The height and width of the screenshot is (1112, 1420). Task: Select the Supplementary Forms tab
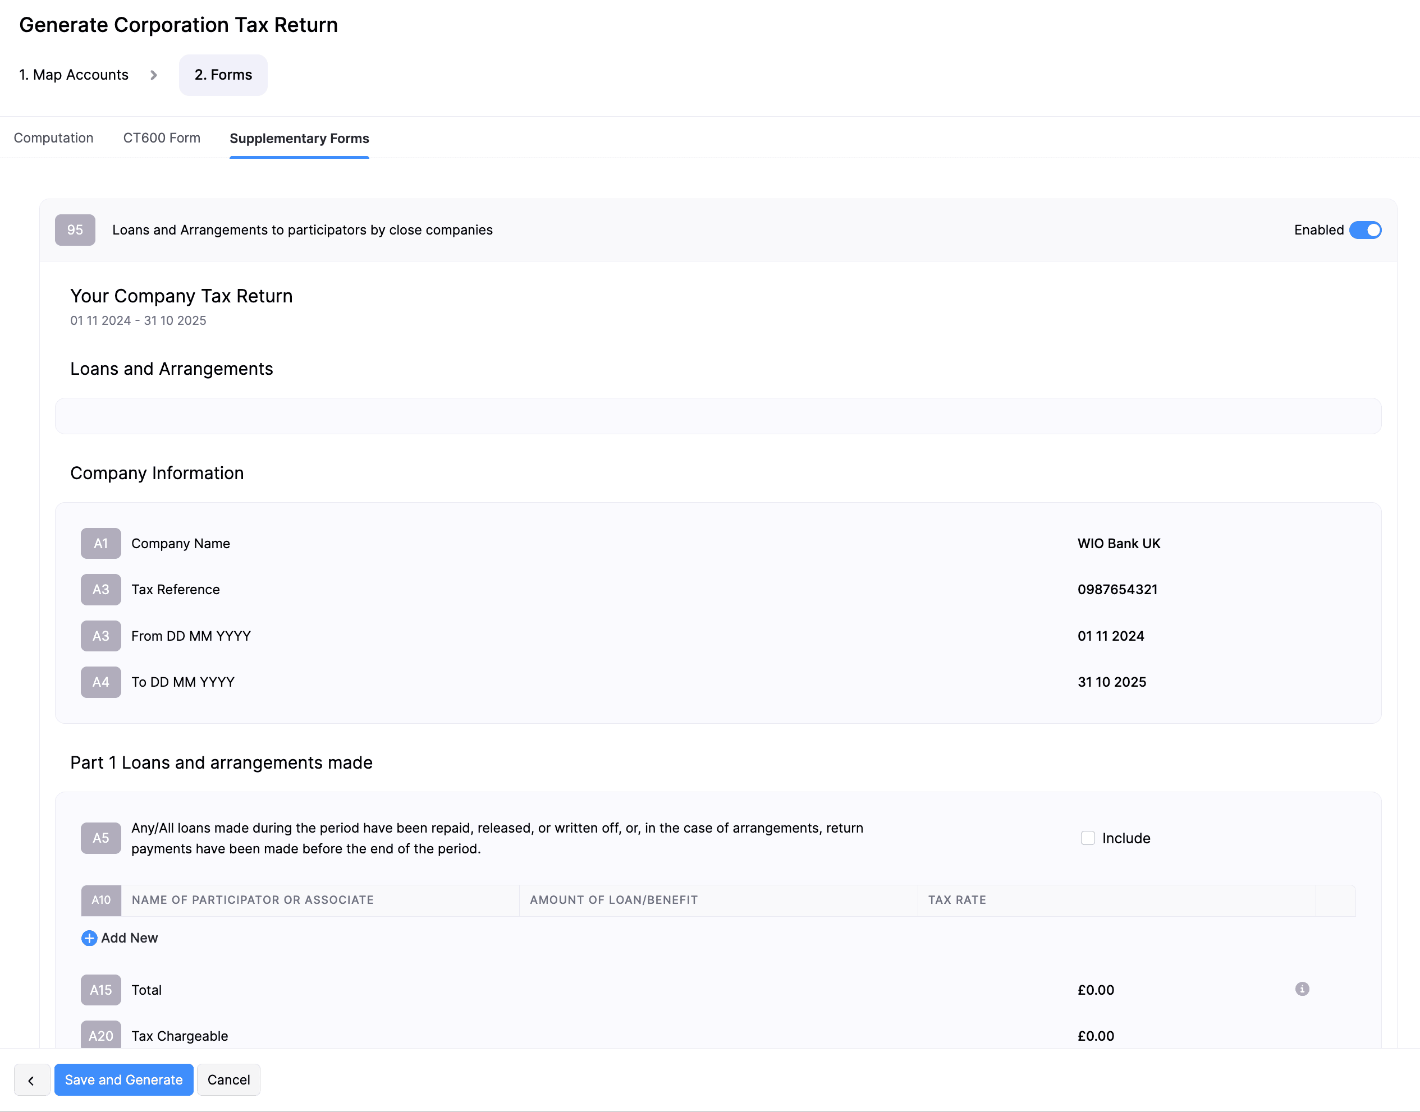point(299,138)
